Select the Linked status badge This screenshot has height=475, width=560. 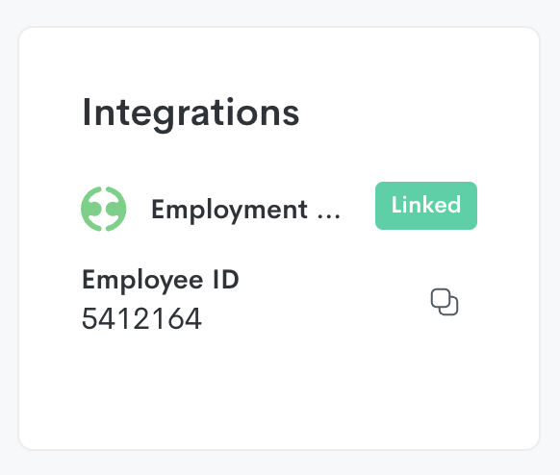pos(426,206)
